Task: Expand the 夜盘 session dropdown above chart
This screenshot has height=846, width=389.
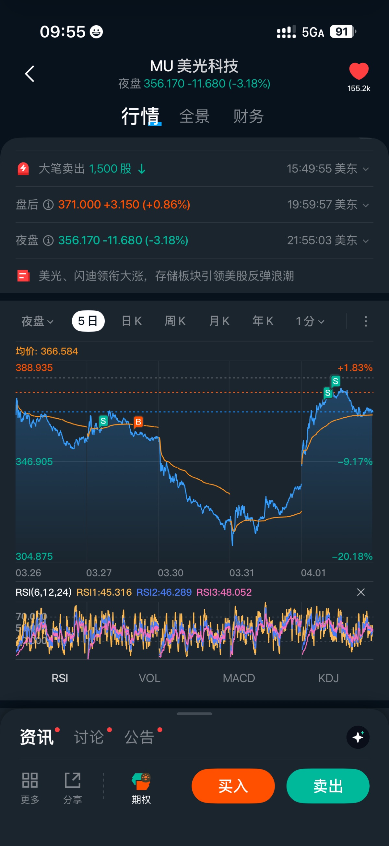Action: [x=37, y=321]
